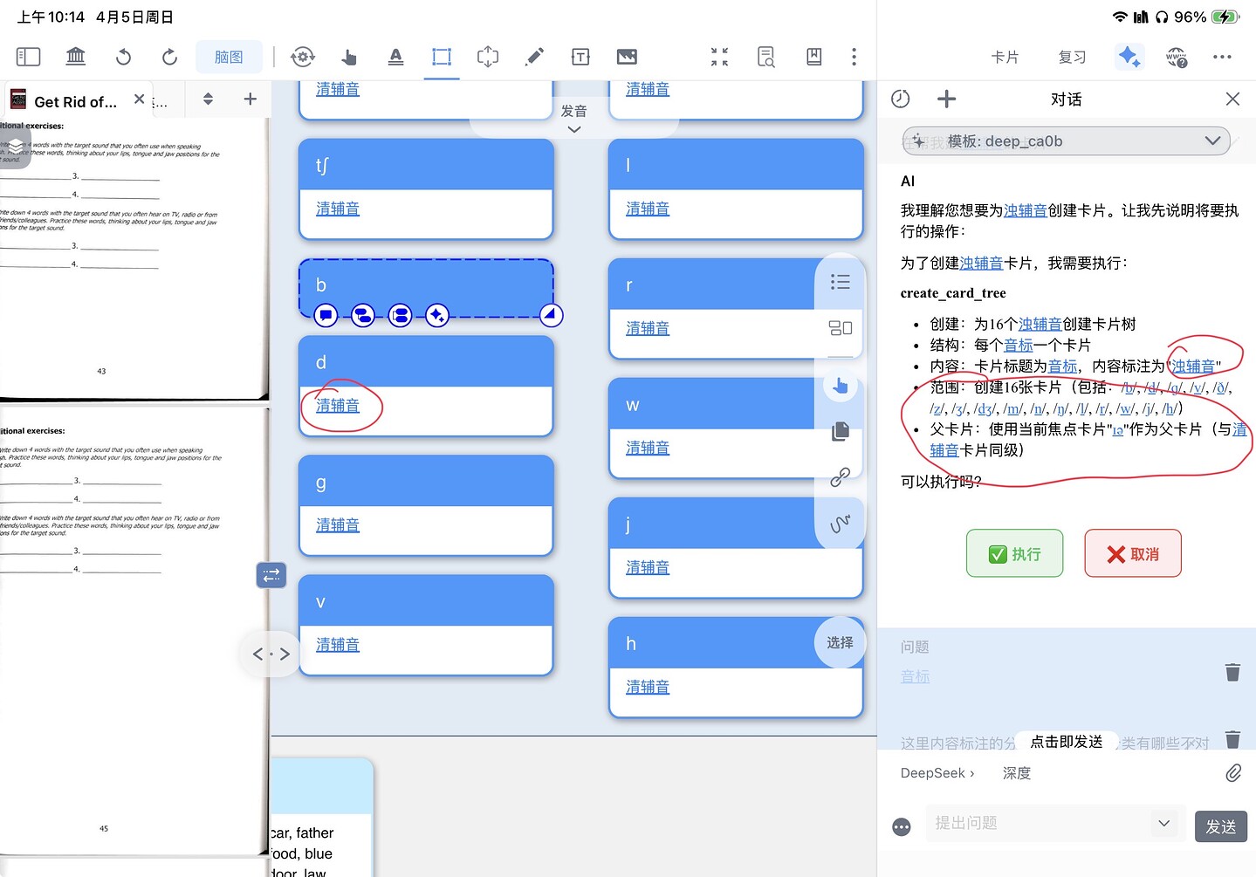Open conversation history clock icon
Screen dimensions: 1256x877
click(901, 99)
